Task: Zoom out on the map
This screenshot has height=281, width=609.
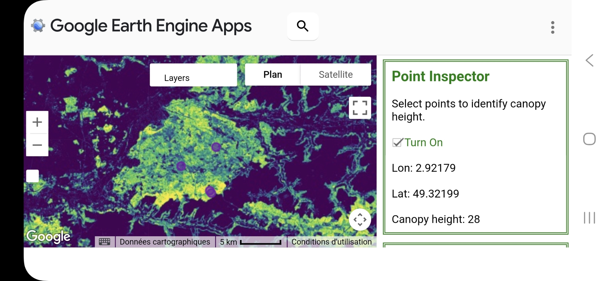Action: tap(37, 145)
